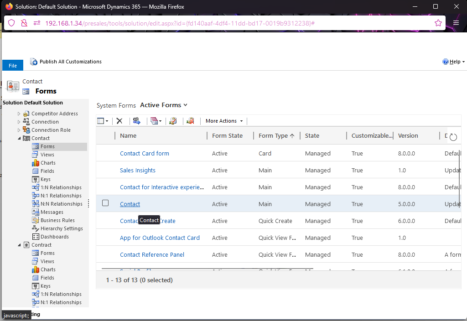Expand the Connection Role tree node
467x321 pixels.
(x=19, y=130)
